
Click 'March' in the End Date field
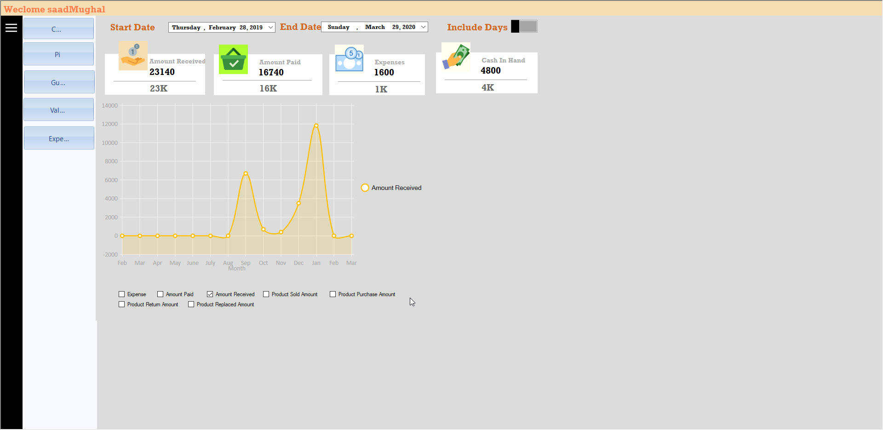coord(375,27)
